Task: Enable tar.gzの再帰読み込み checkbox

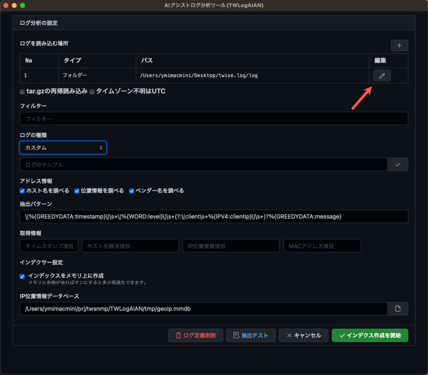Action: (22, 91)
